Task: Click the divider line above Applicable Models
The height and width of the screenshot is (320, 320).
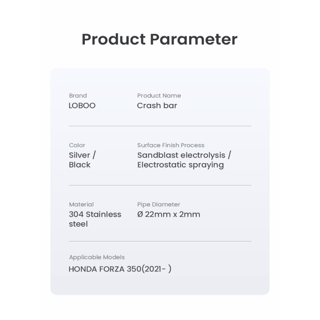Action: click(x=160, y=241)
